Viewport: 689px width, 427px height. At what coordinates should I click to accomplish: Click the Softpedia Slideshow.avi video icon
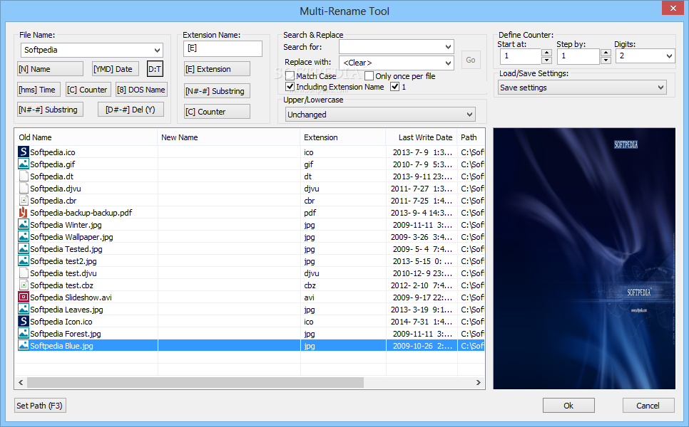click(x=24, y=297)
